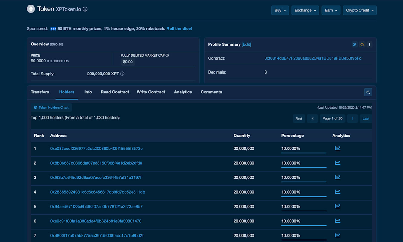The width and height of the screenshot is (403, 242).
Task: Switch to the Transfers tab
Action: (x=40, y=92)
